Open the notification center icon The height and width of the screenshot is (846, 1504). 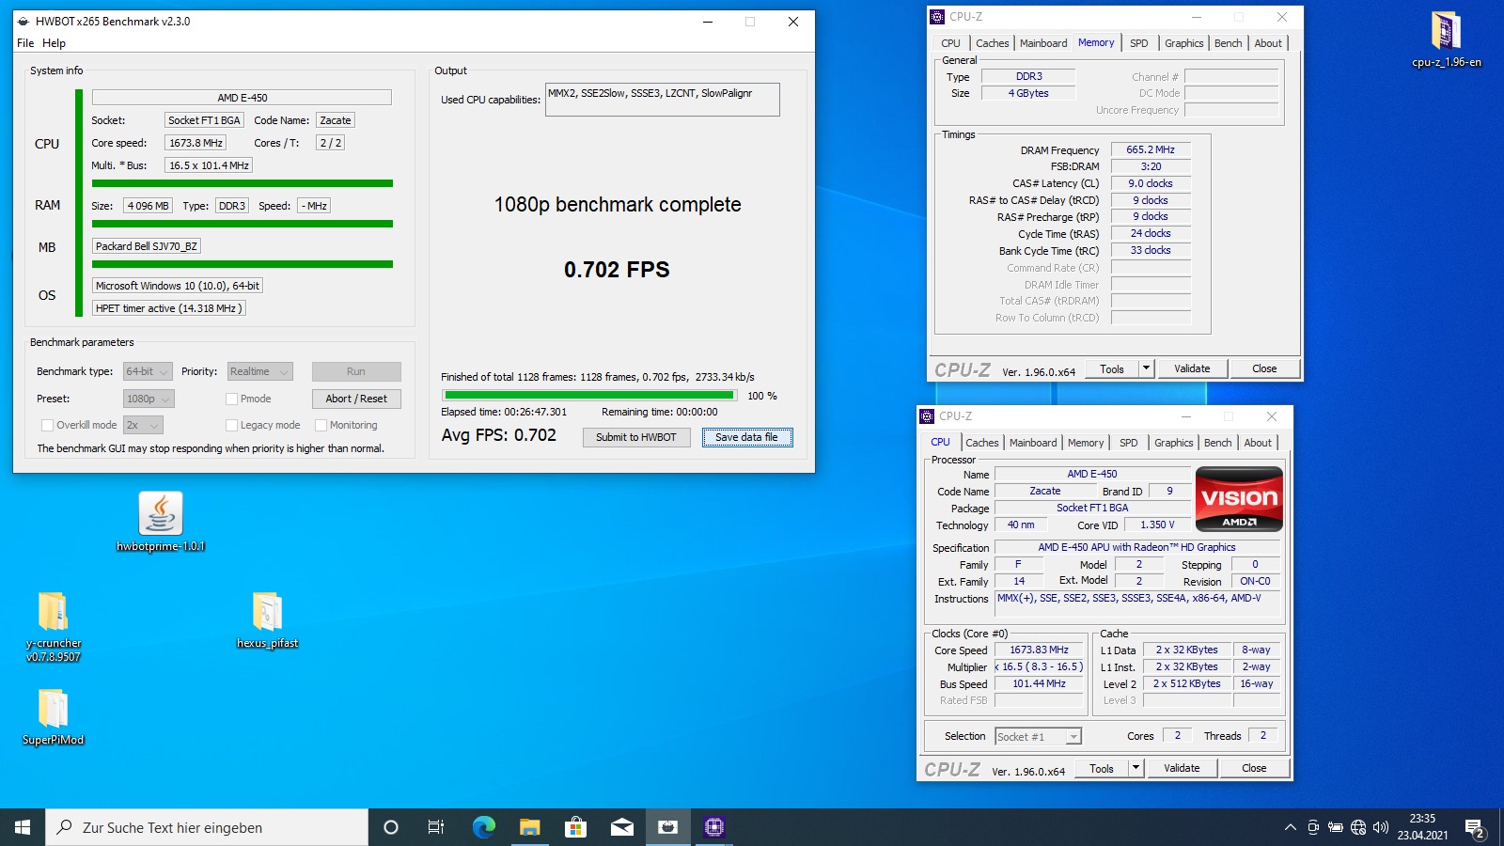coord(1475,828)
